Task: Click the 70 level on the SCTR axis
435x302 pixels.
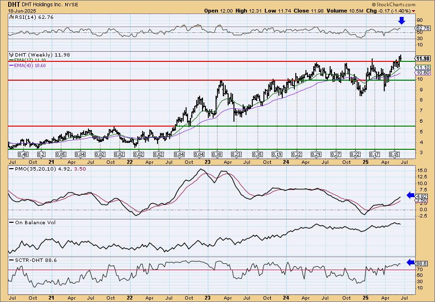Action: coord(420,270)
